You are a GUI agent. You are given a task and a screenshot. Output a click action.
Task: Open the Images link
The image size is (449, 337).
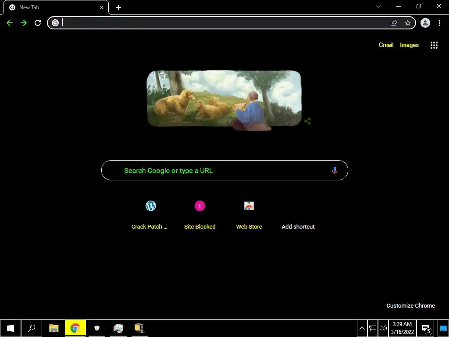[409, 45]
